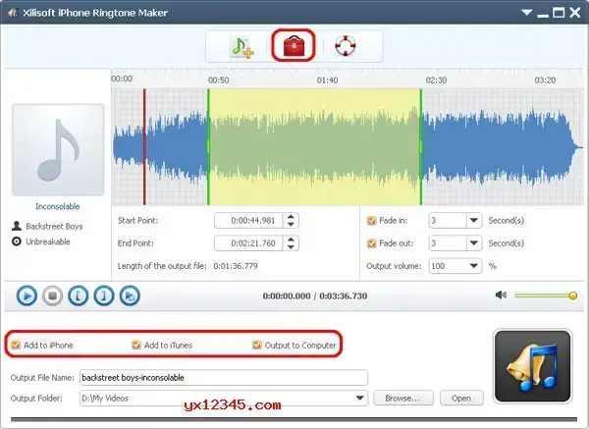
Task: Click the bell Make Ringtone button
Action: click(533, 366)
